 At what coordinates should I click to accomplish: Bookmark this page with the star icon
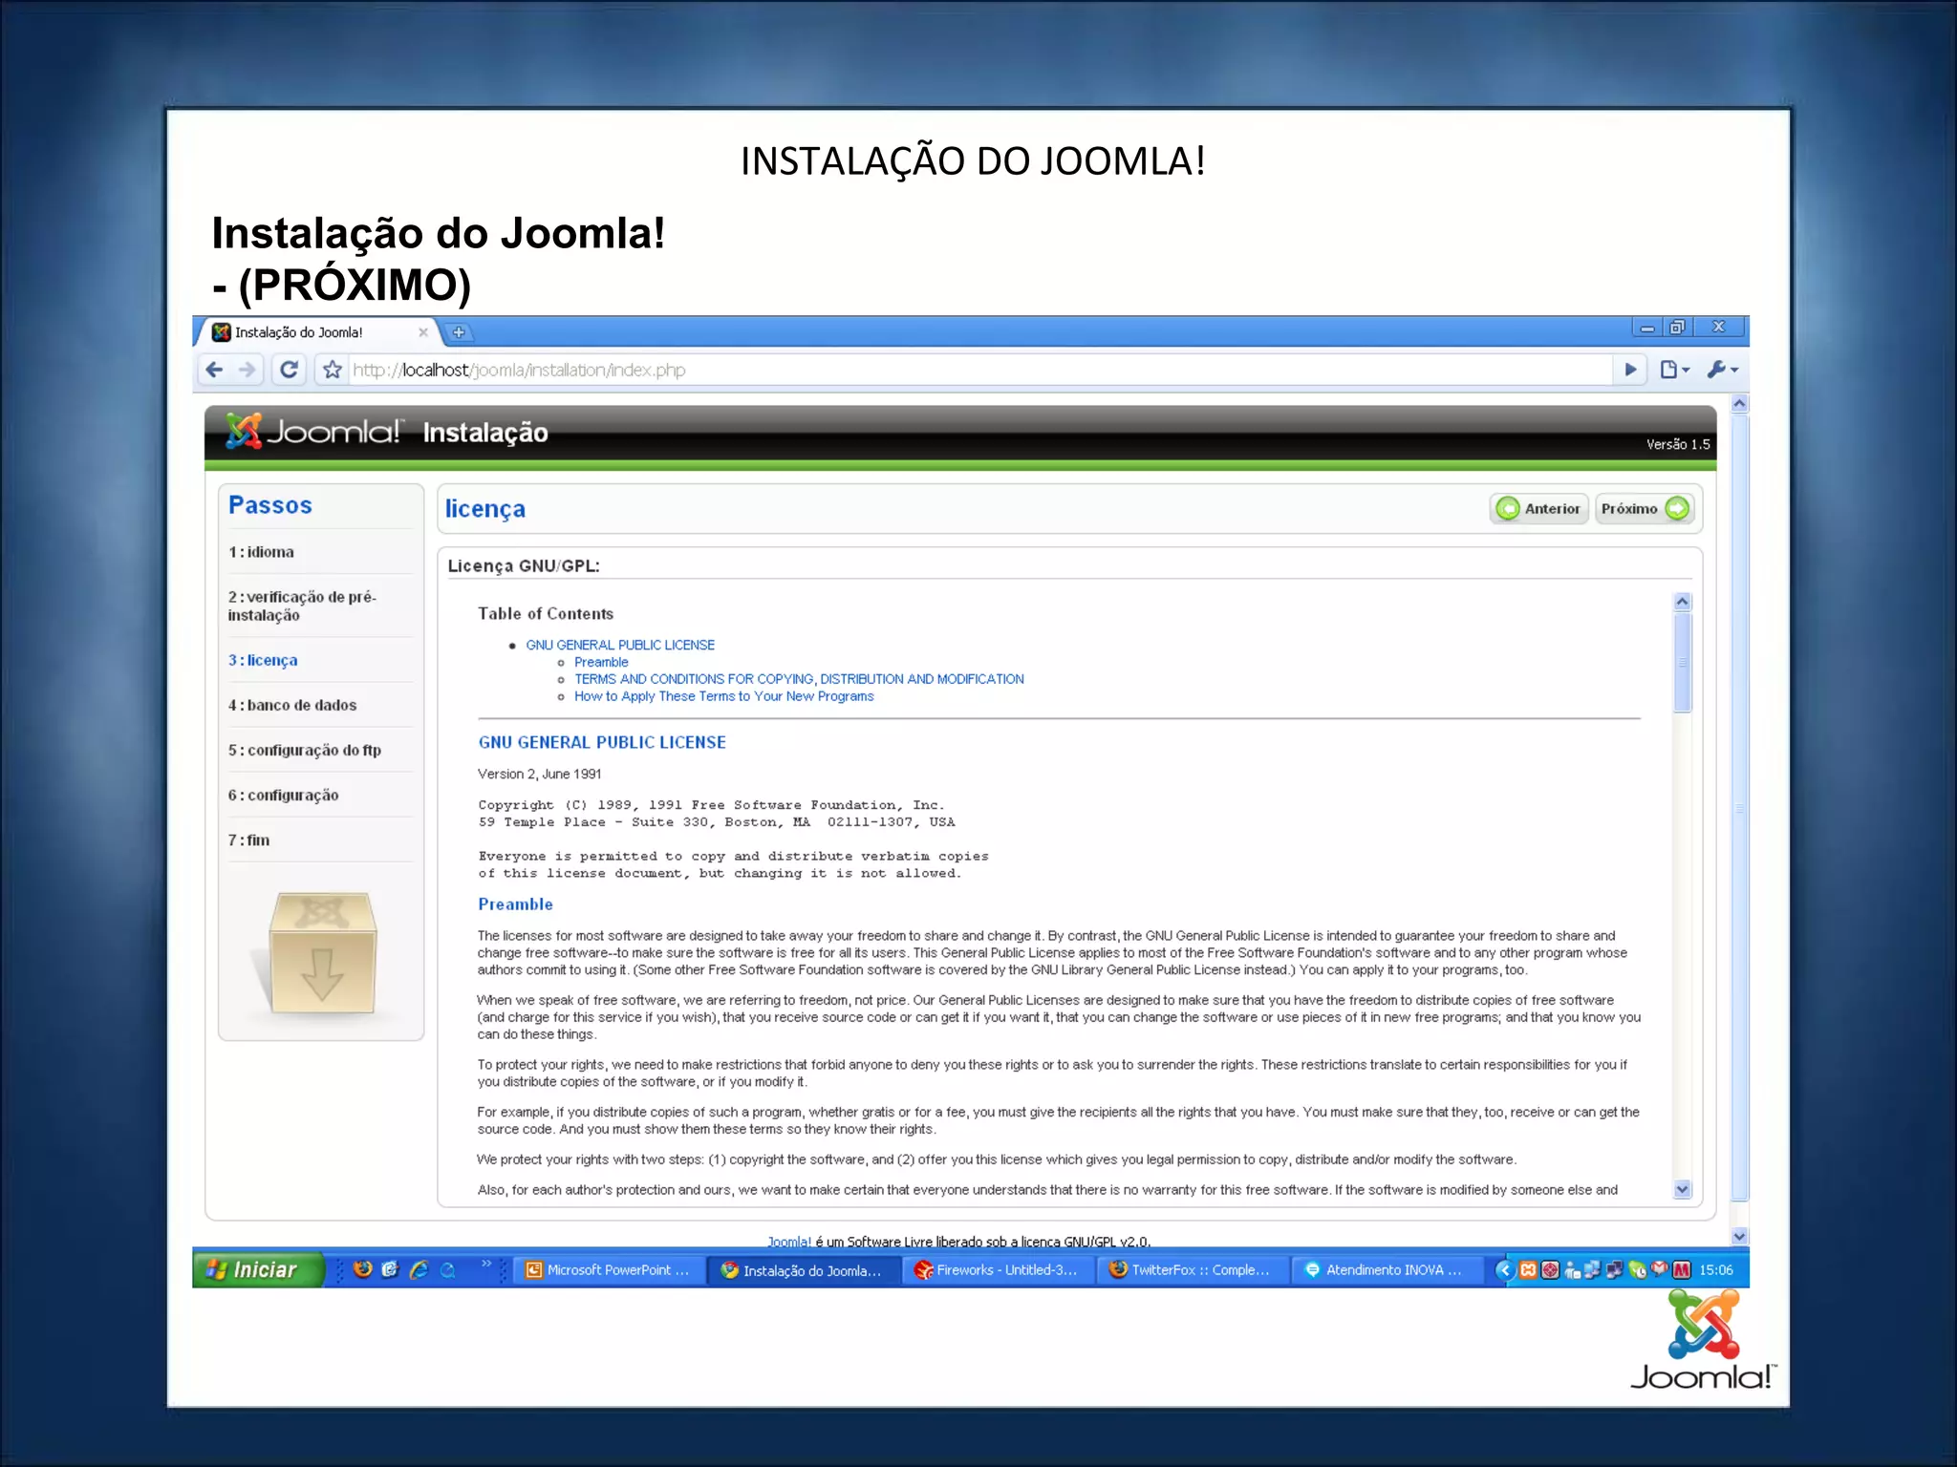tap(332, 370)
